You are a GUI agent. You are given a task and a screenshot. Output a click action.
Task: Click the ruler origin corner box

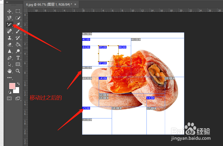(26, 10)
